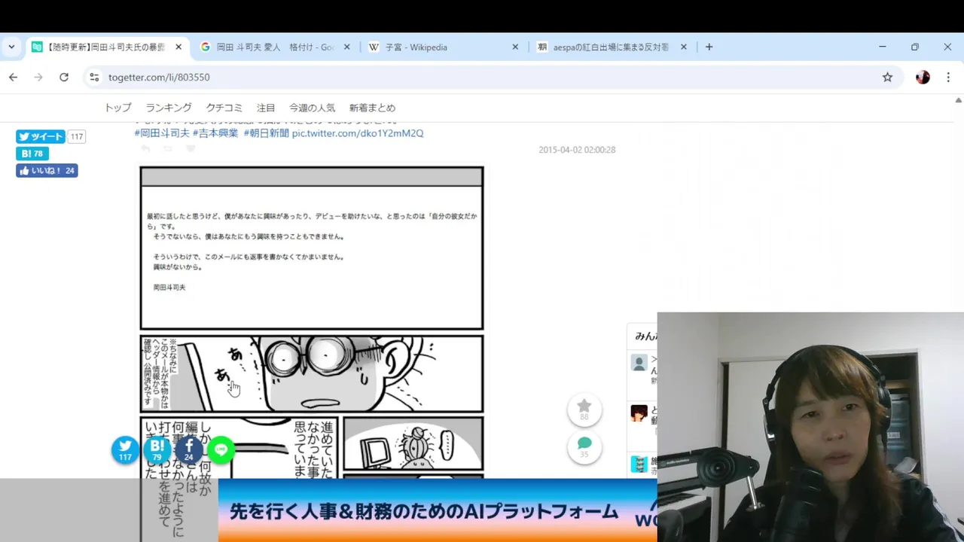This screenshot has height=542, width=964.
Task: Open the manga panel with glasses face
Action: tap(311, 374)
